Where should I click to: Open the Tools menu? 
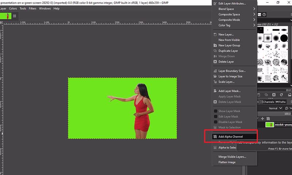point(23,8)
